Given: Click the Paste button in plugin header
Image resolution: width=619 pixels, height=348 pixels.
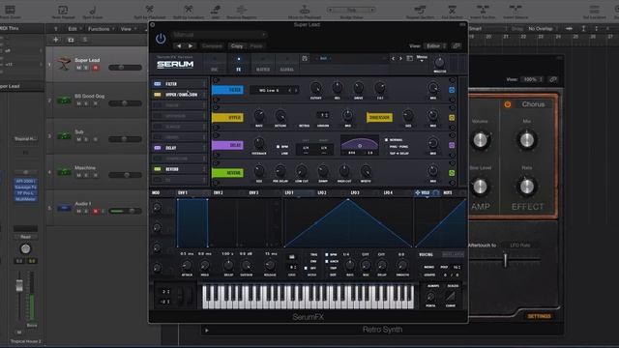Looking at the screenshot, I should [x=255, y=46].
